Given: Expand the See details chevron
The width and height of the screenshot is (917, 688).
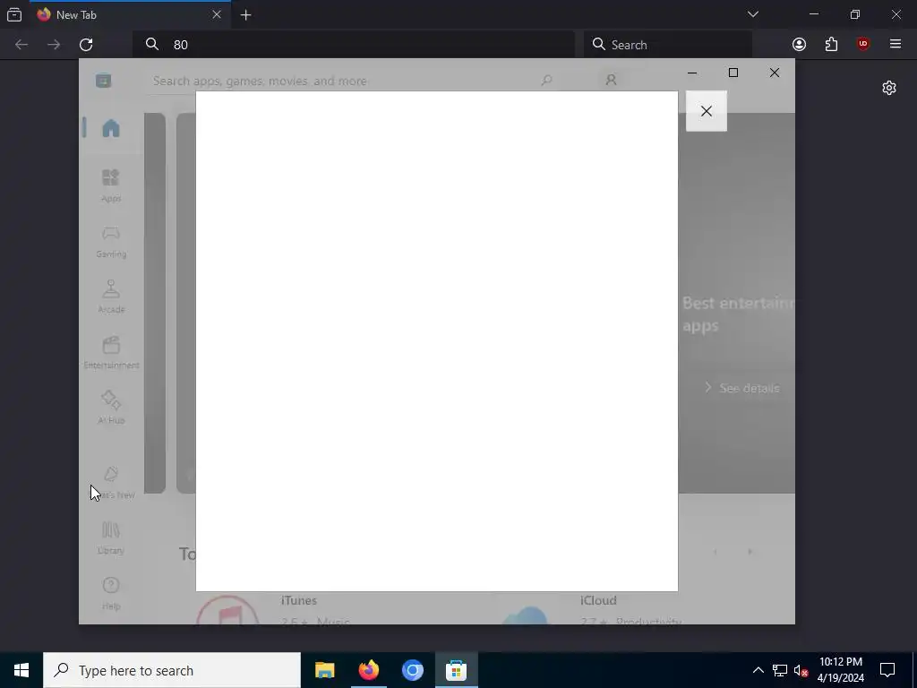Looking at the screenshot, I should [707, 387].
